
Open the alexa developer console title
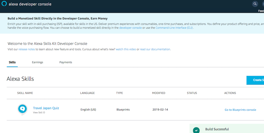tap(30, 4)
